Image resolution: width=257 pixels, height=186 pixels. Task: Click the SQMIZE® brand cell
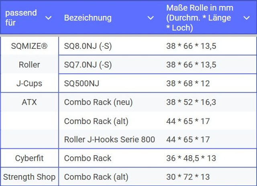(x=29, y=46)
